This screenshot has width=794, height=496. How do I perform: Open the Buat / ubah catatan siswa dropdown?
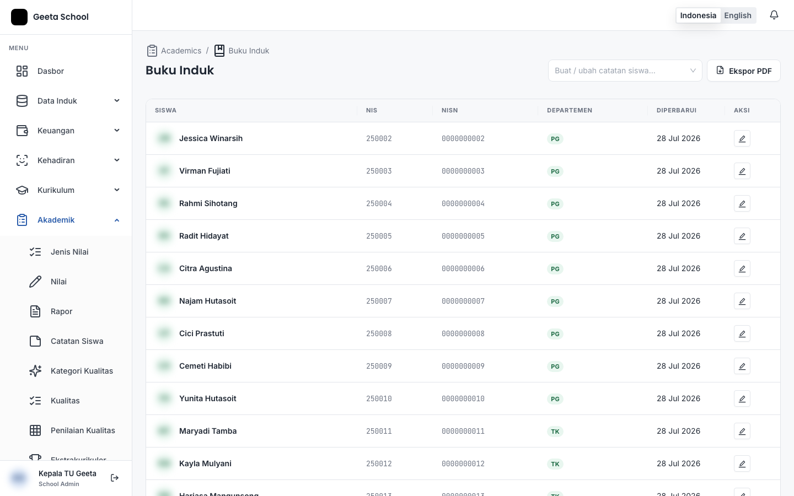[625, 71]
